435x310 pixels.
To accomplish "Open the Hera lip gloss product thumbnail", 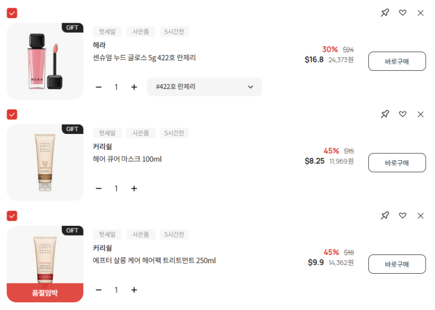I will 44,61.
